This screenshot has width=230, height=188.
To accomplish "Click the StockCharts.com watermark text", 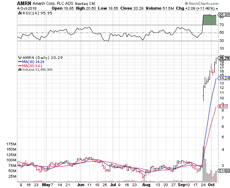I will (201, 3).
